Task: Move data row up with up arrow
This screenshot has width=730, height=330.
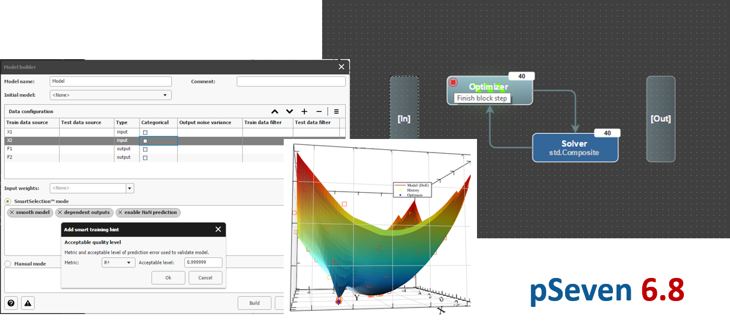Action: point(275,111)
